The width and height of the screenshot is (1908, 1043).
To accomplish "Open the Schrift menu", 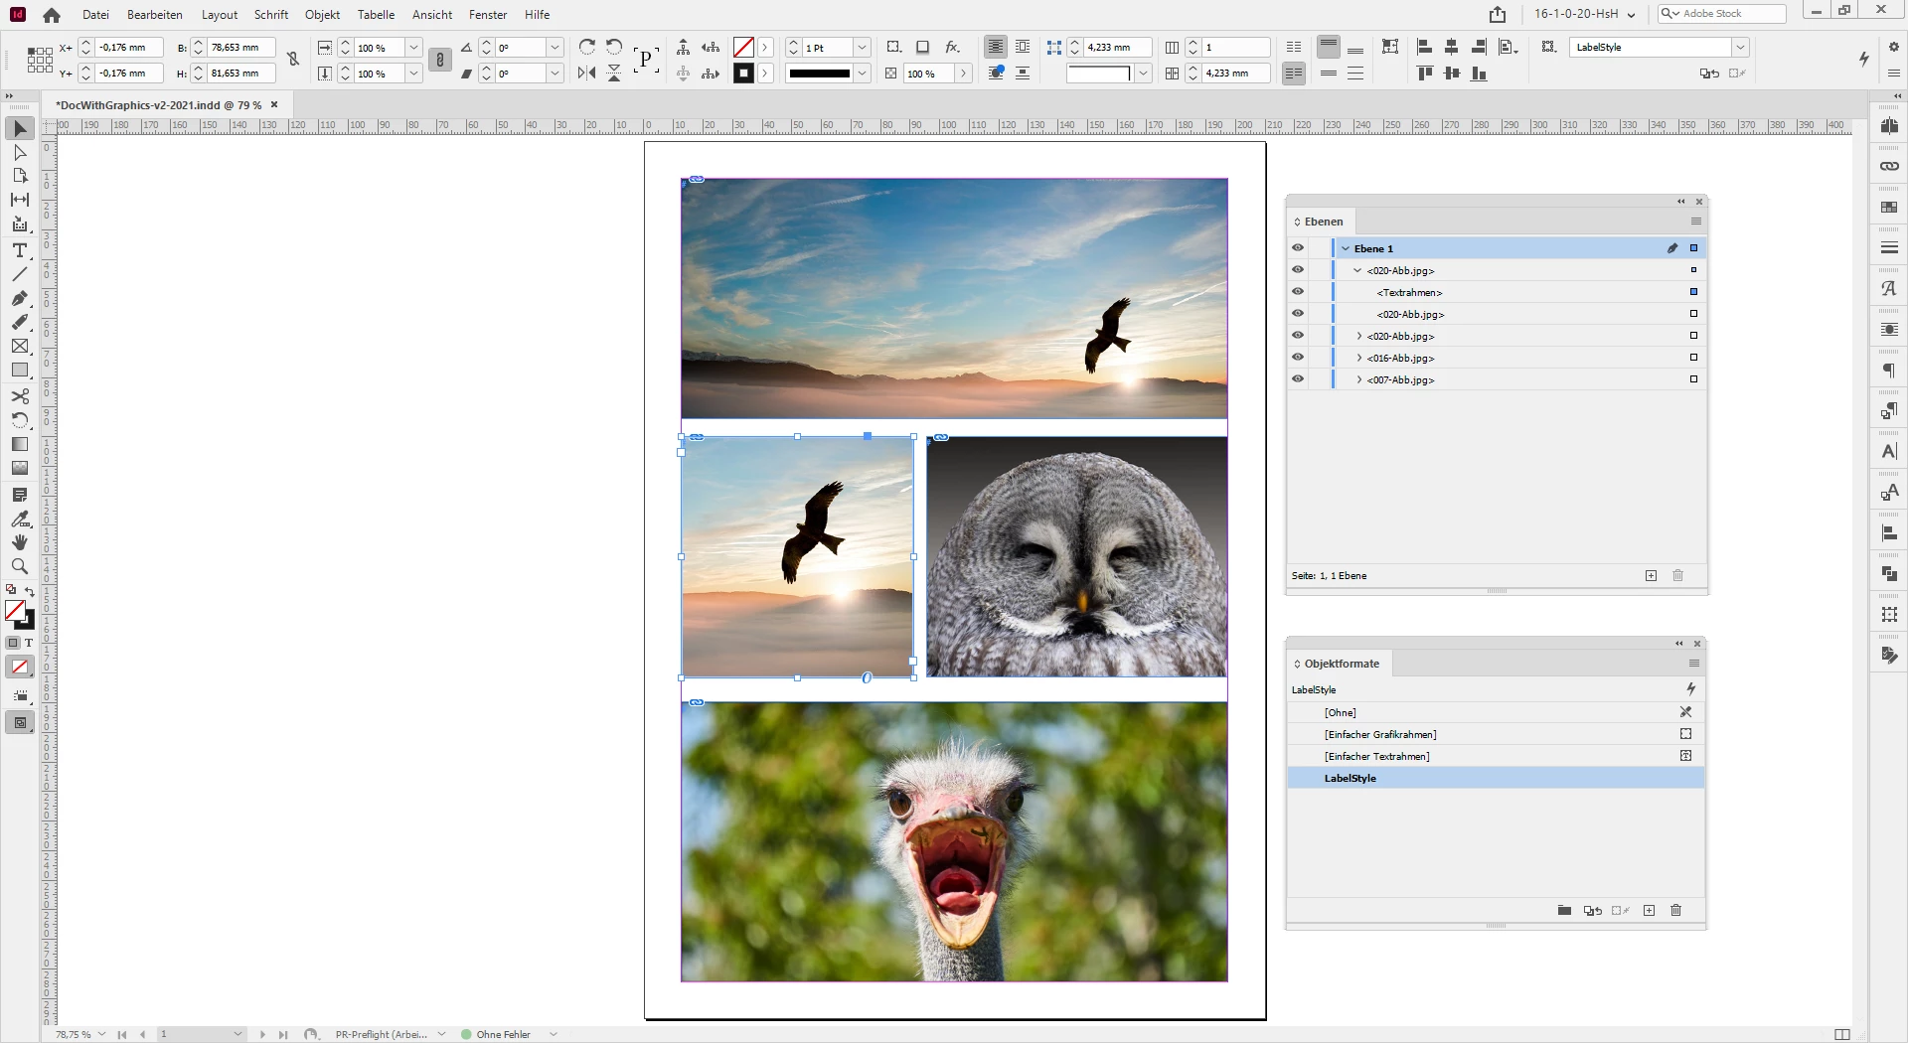I will (270, 14).
